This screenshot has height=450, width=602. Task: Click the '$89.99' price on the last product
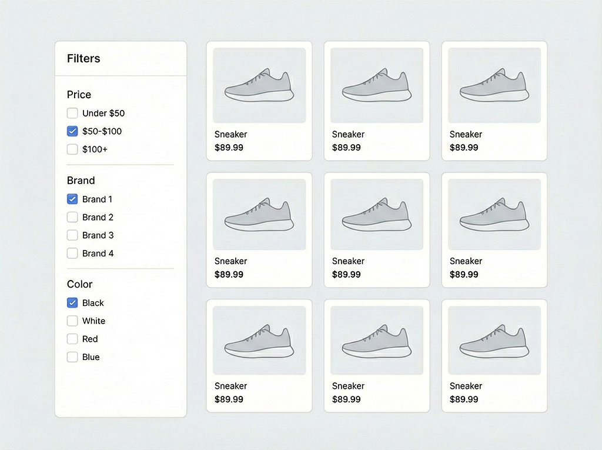tap(464, 399)
